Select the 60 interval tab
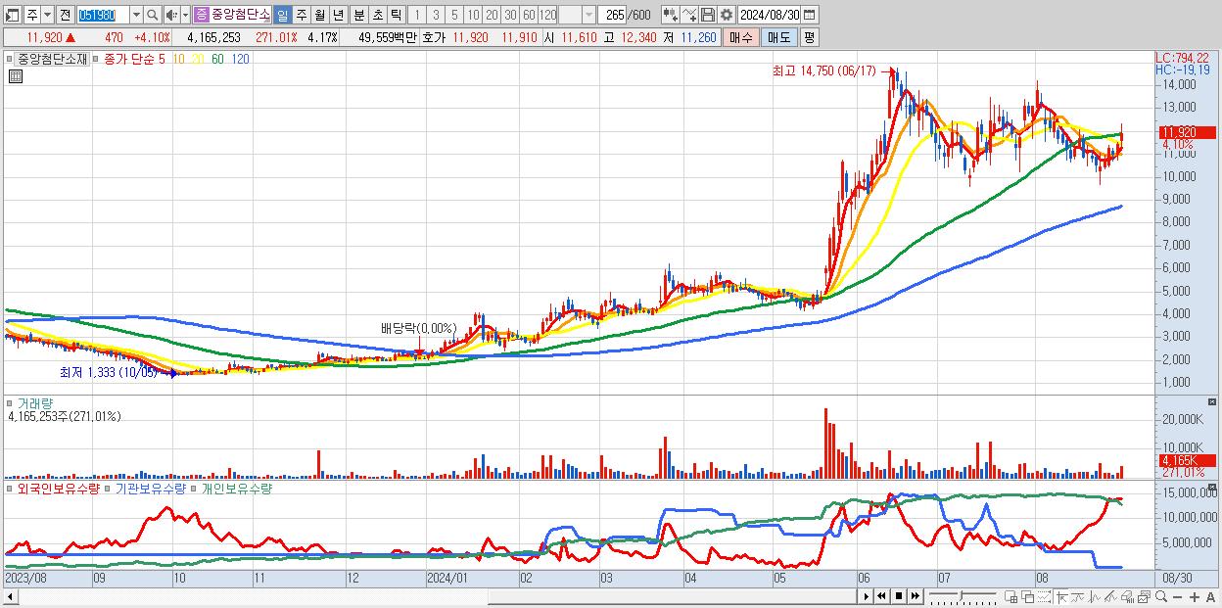This screenshot has width=1222, height=608. click(529, 15)
